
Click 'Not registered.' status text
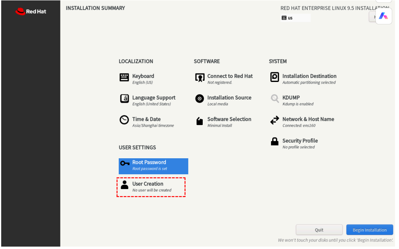219,82
